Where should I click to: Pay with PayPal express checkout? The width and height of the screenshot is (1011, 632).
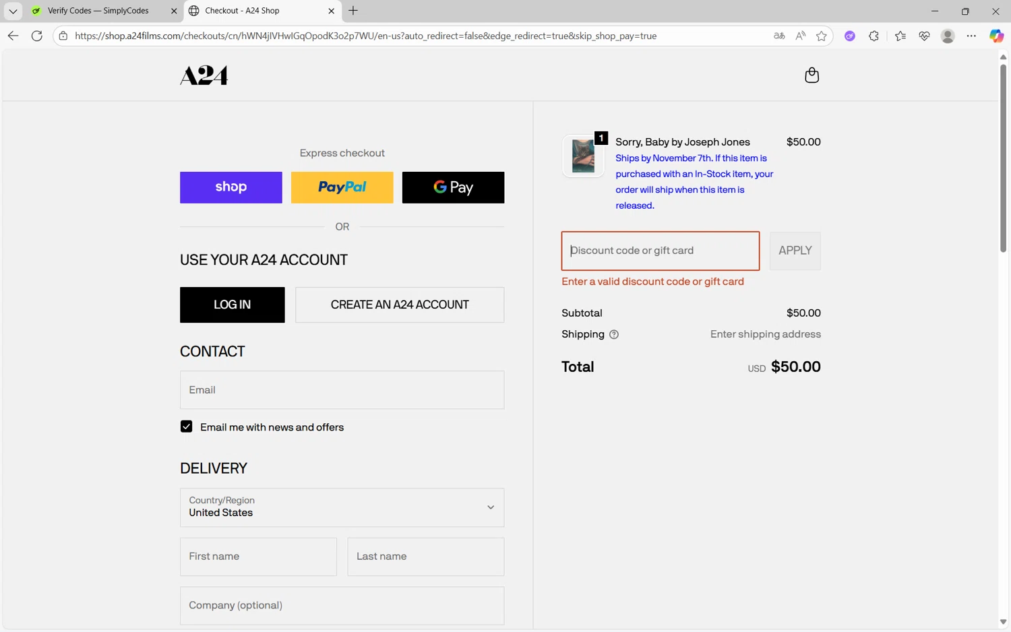click(342, 187)
